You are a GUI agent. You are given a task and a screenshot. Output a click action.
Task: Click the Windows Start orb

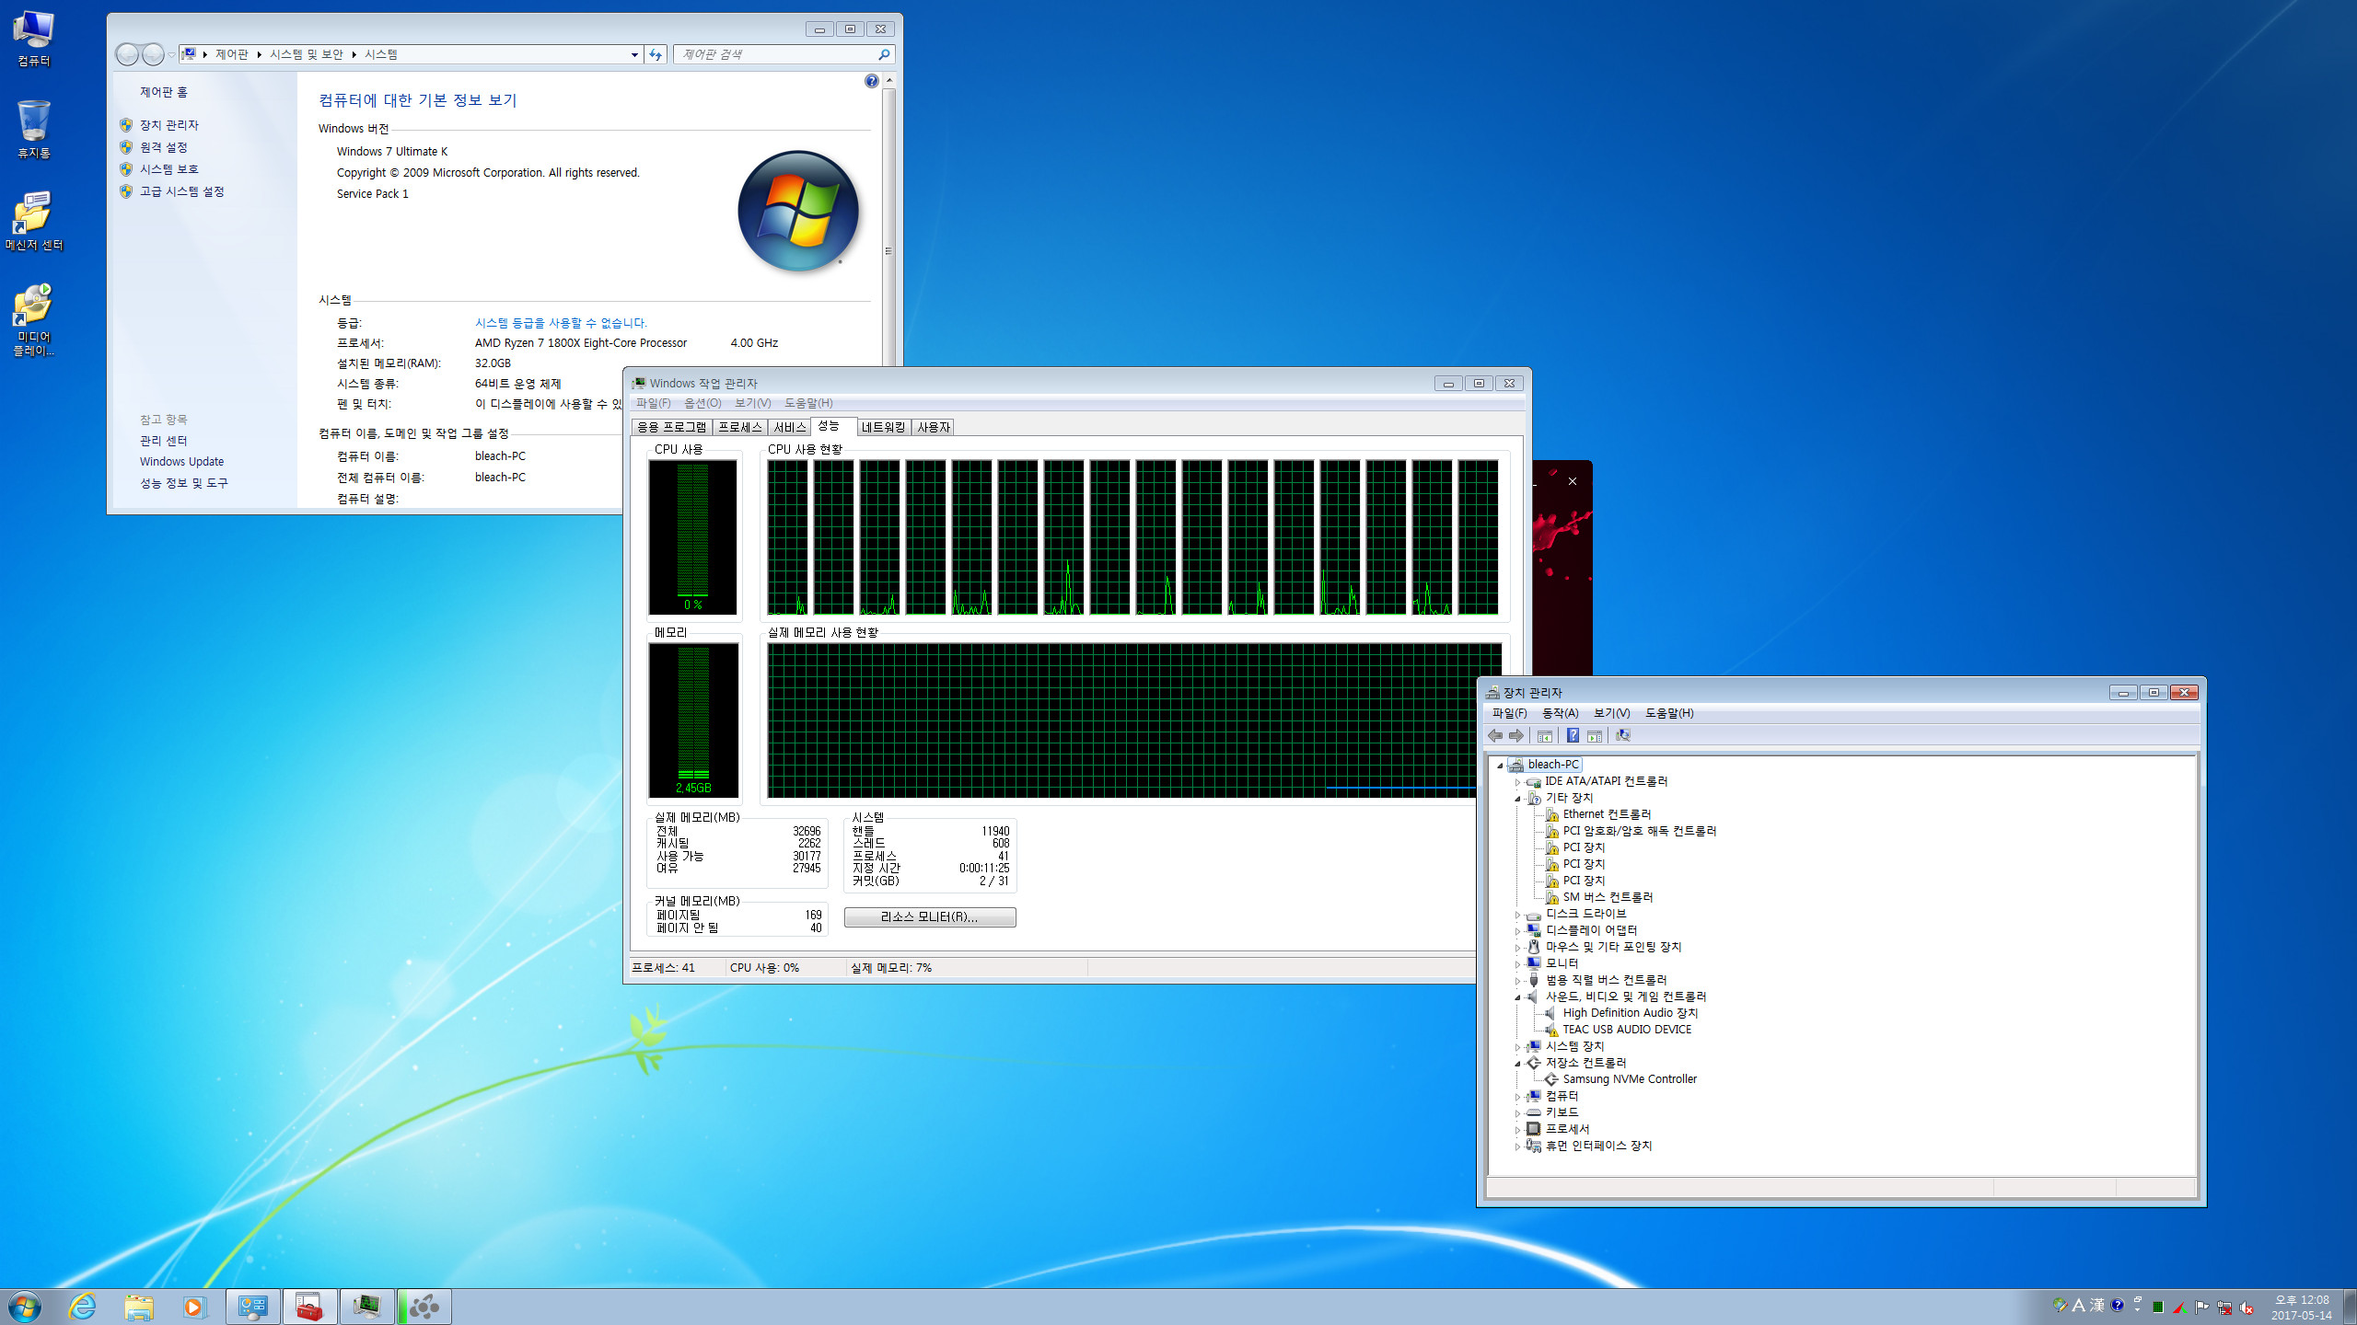point(25,1307)
